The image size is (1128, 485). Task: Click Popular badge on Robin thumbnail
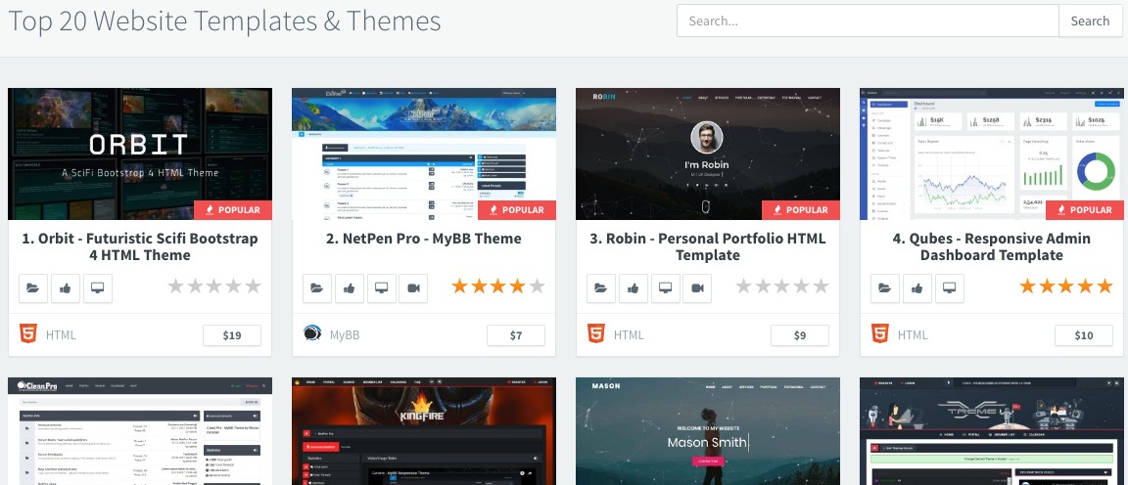point(801,210)
